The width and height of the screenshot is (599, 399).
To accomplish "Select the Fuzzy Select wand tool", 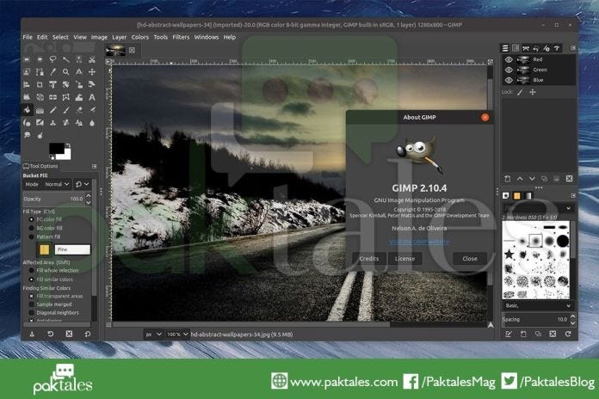I will [66, 59].
